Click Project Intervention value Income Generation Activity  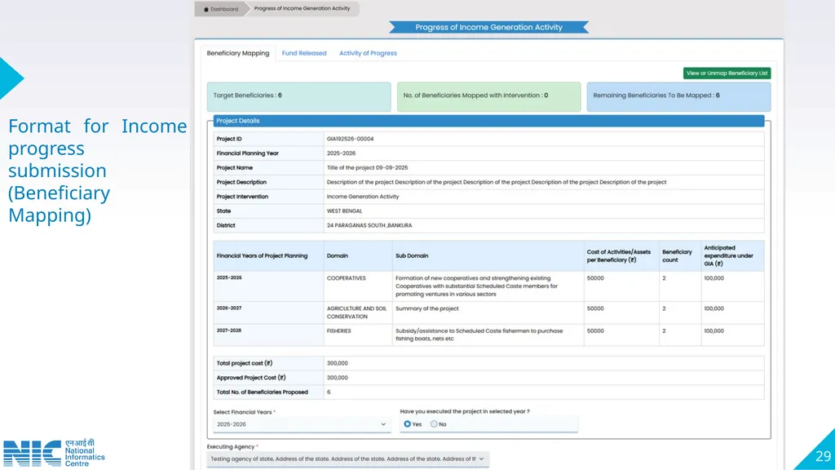(x=363, y=197)
